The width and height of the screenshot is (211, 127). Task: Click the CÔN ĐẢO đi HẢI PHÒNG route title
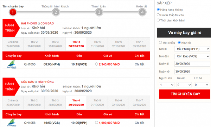[37, 82]
